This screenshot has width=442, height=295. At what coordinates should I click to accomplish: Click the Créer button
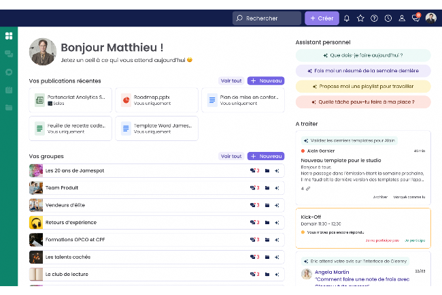click(x=322, y=18)
